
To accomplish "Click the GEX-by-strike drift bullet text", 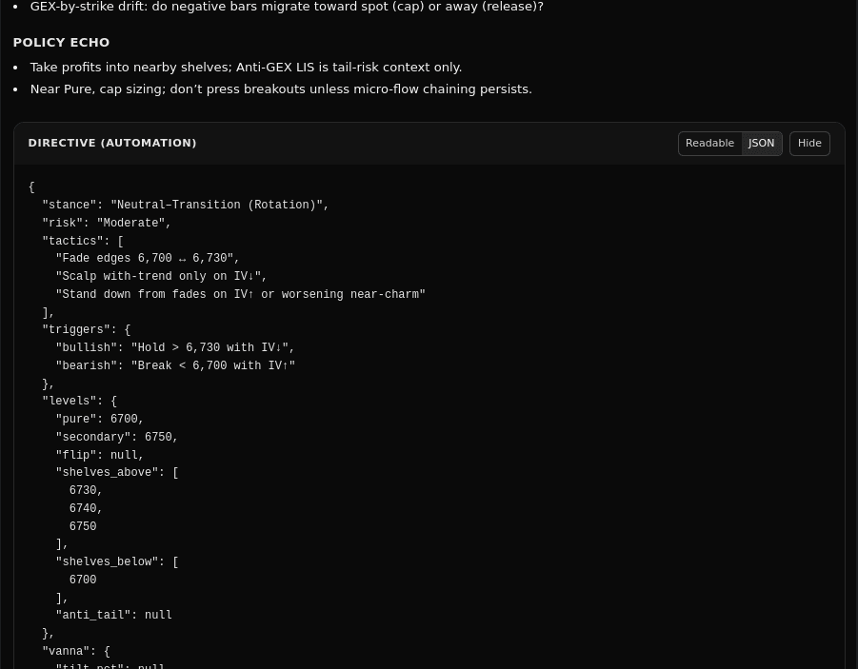I will click(286, 7).
